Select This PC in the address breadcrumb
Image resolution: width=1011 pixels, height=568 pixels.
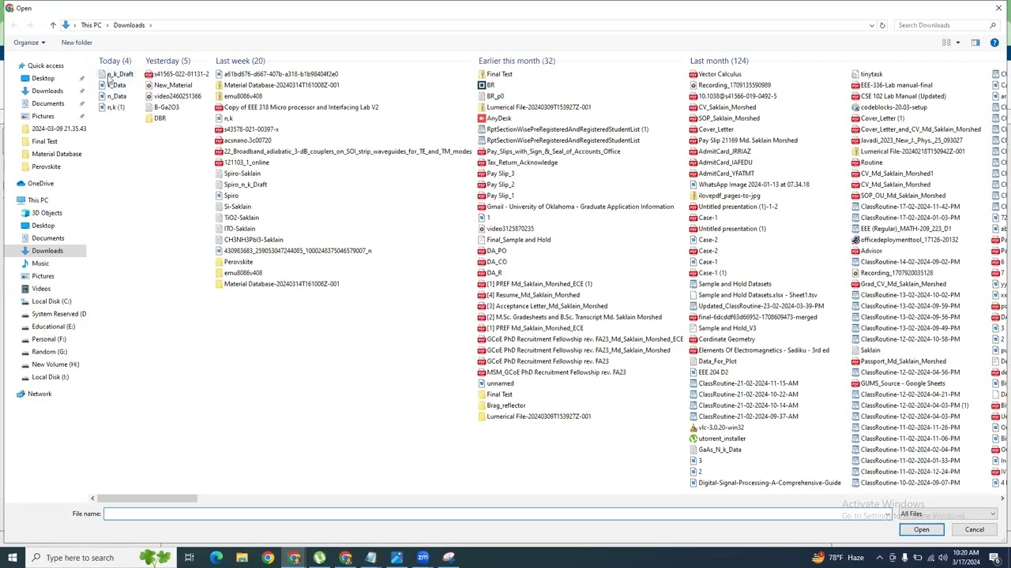[91, 25]
